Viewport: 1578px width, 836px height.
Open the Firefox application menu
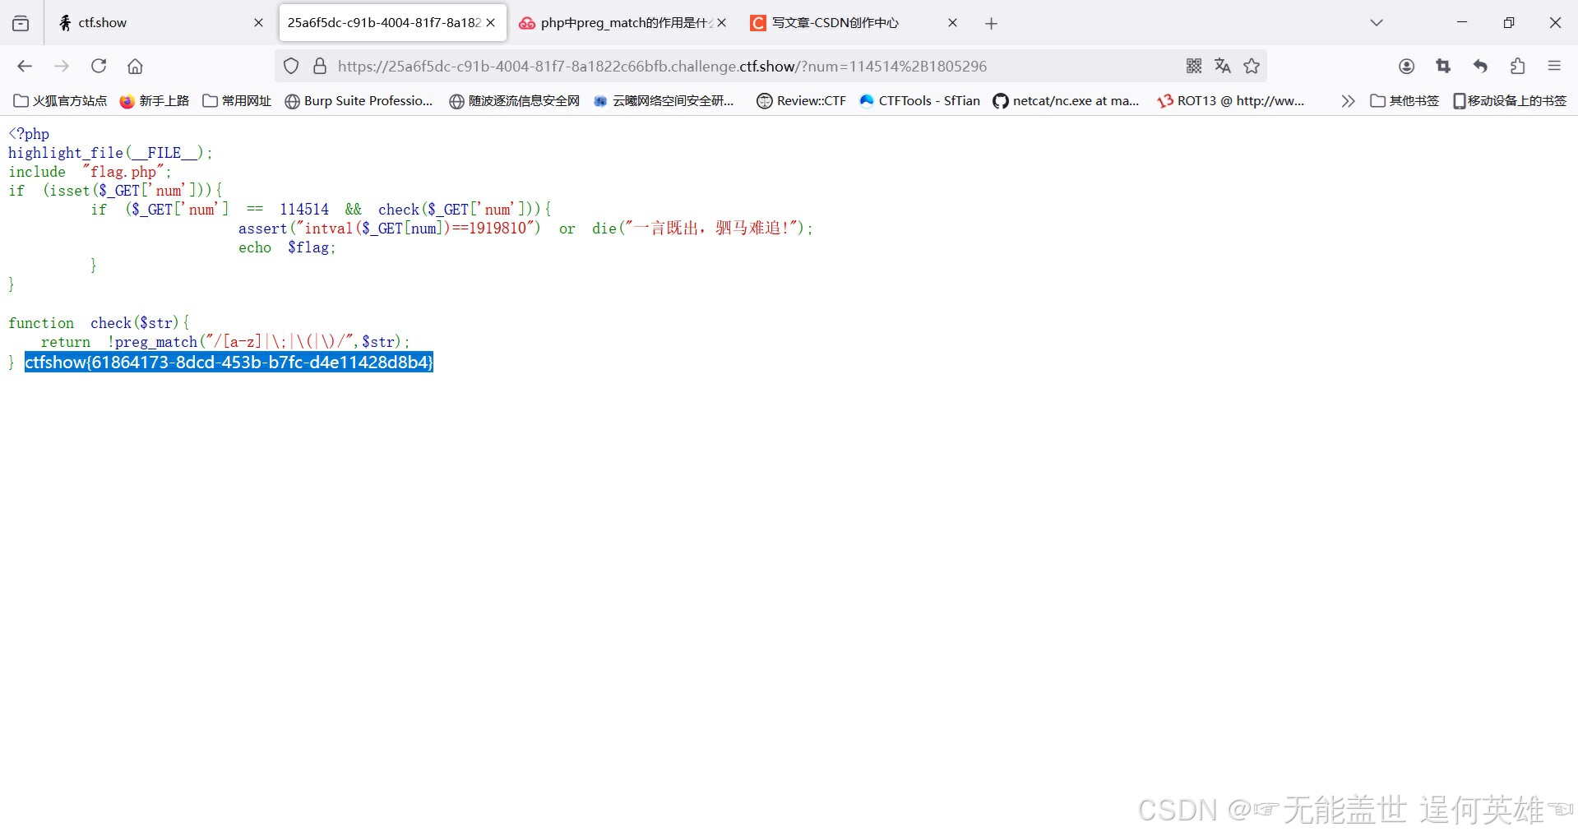click(1554, 66)
